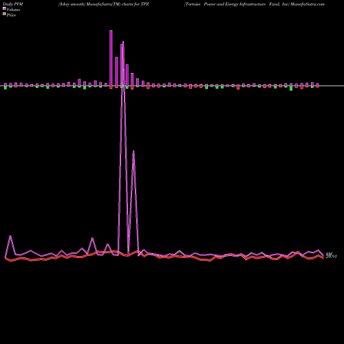Click the 'Price' legend label

click(x=11, y=15)
